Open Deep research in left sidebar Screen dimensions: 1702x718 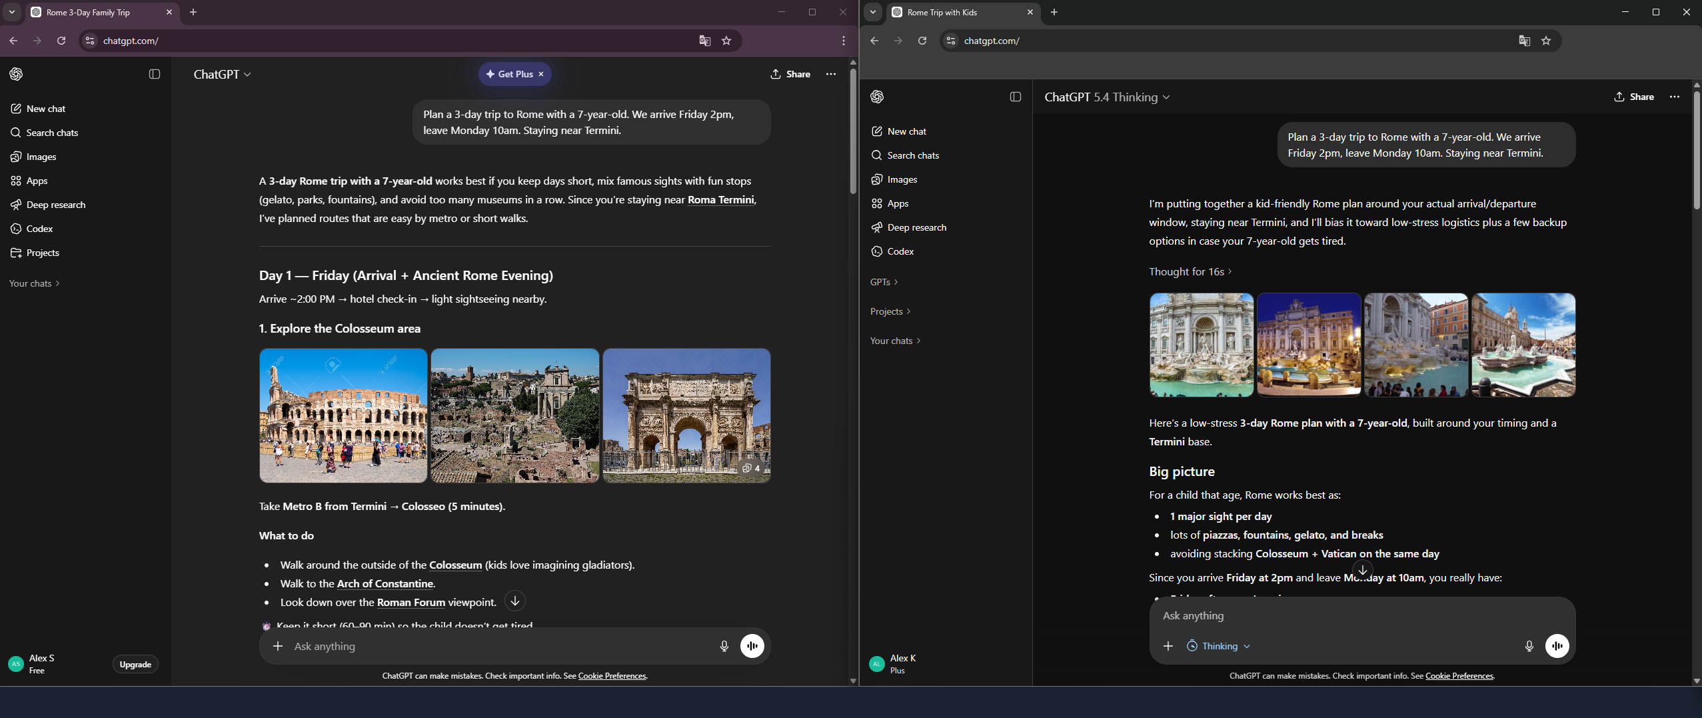tap(56, 205)
